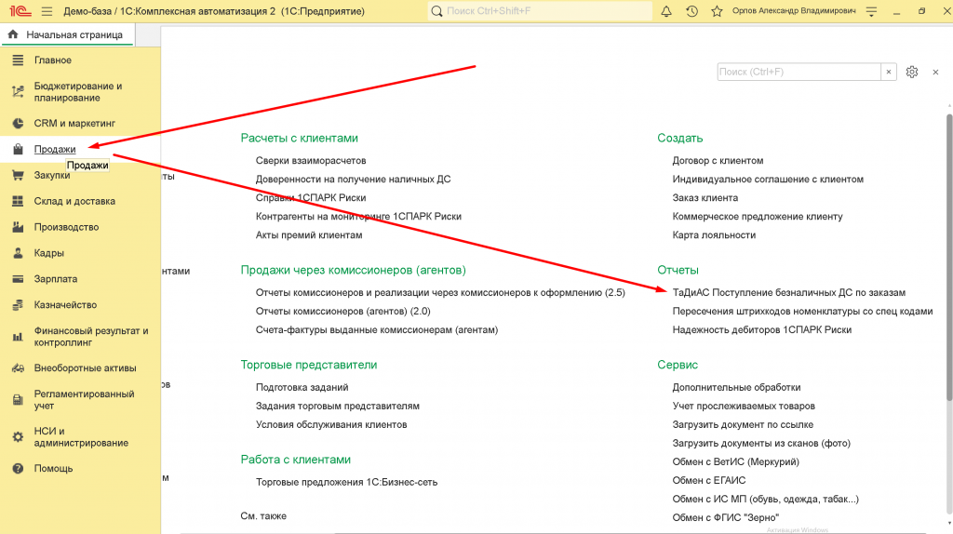
Task: Open service settings menu icon next to username
Action: coord(871,11)
